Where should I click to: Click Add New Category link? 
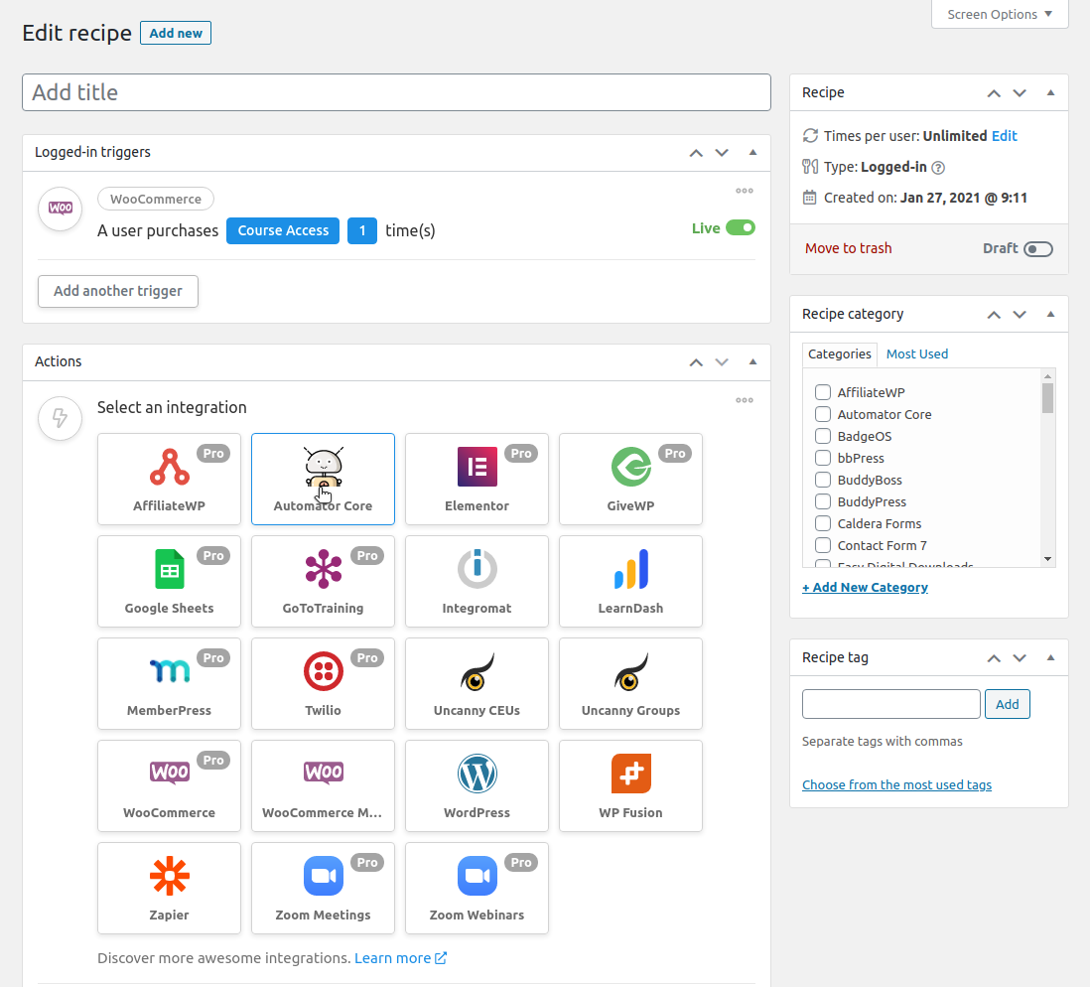click(865, 587)
